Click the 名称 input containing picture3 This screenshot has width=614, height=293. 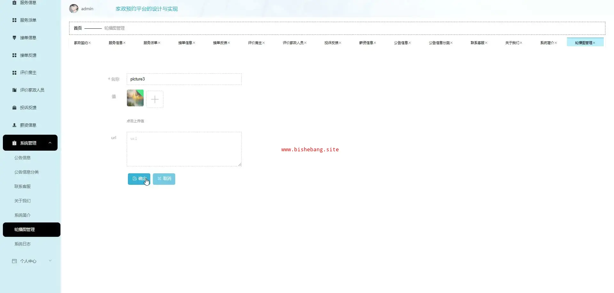click(x=184, y=79)
